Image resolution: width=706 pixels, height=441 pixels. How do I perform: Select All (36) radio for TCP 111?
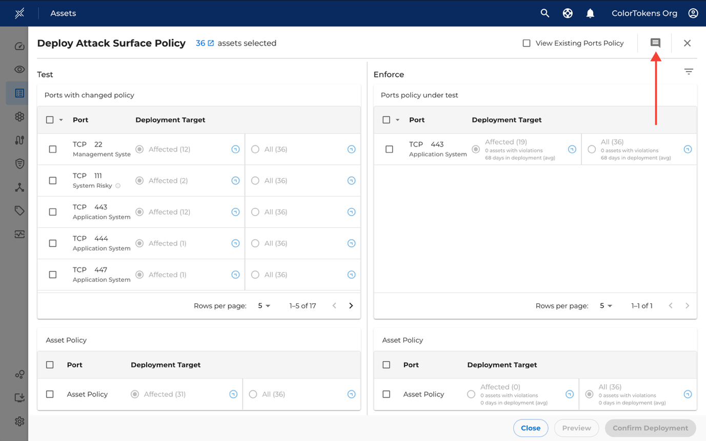(x=255, y=181)
